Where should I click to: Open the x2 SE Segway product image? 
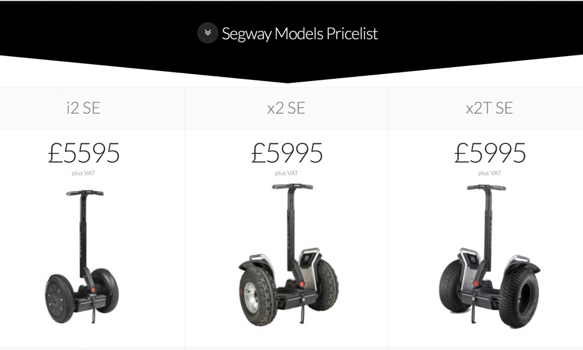click(288, 257)
